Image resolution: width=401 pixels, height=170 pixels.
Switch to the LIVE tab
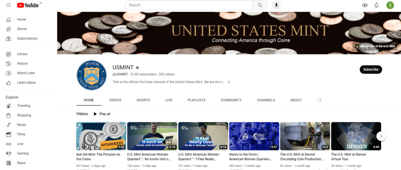[x=169, y=100]
